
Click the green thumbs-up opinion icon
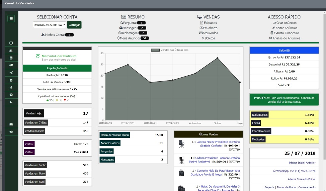(x=48, y=100)
